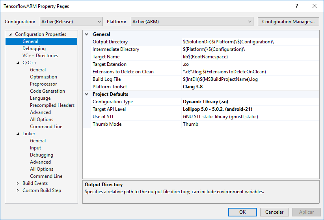Open the Language page
This screenshot has width=324, height=220.
(40, 98)
